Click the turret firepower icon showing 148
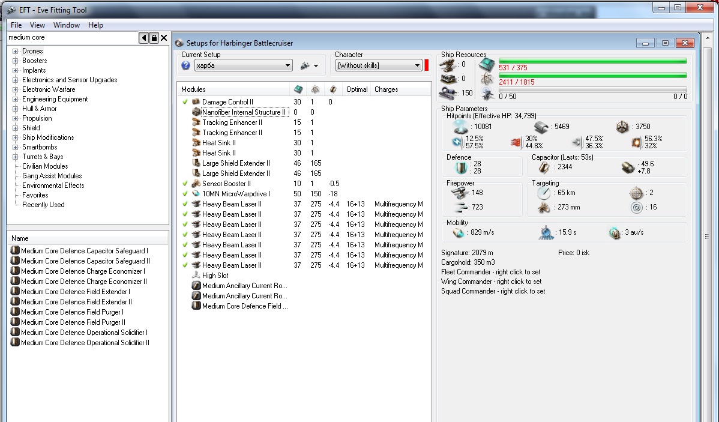The image size is (719, 422). tap(460, 193)
